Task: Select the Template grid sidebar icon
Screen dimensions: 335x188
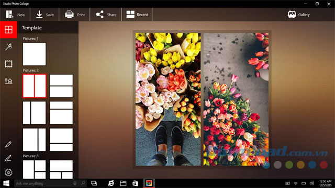Action: pos(8,29)
